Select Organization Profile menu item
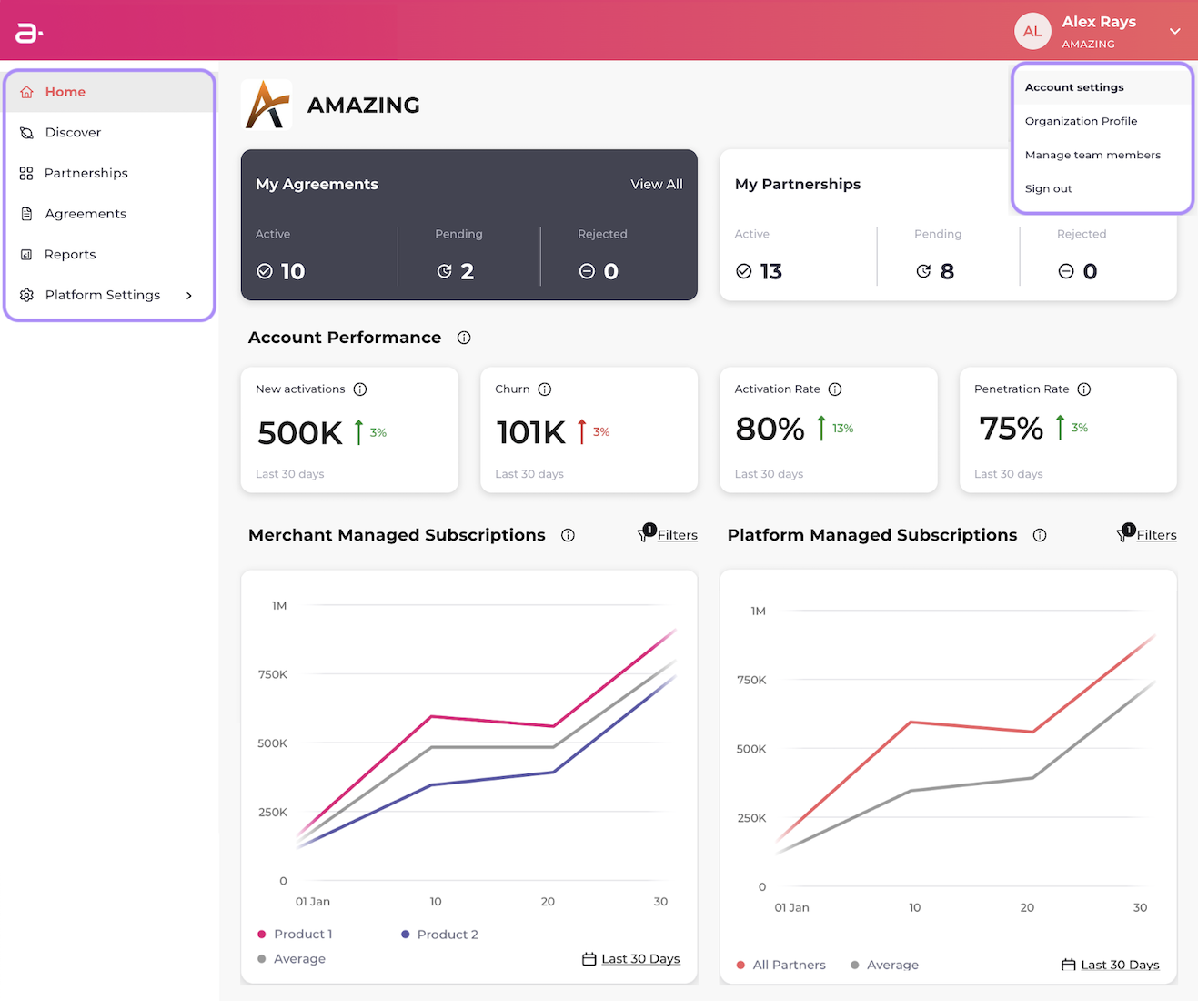This screenshot has height=1001, width=1198. tap(1081, 121)
